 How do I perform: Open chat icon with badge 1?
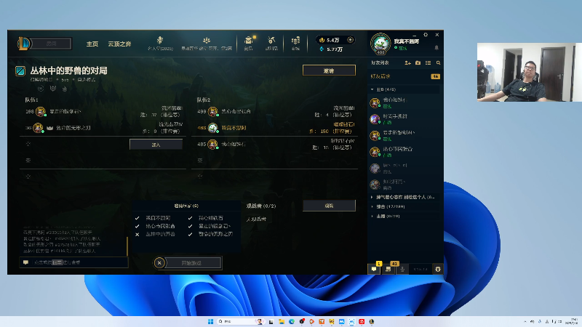point(374,269)
